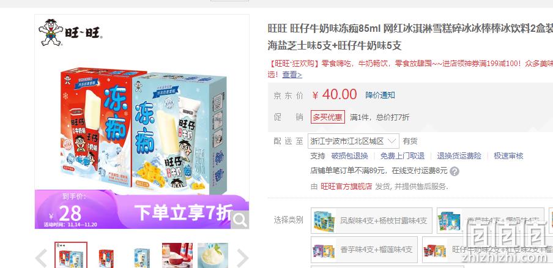Show previous thumbnails with the left arrow
Viewport: 553px width, 268px height.
41,258
